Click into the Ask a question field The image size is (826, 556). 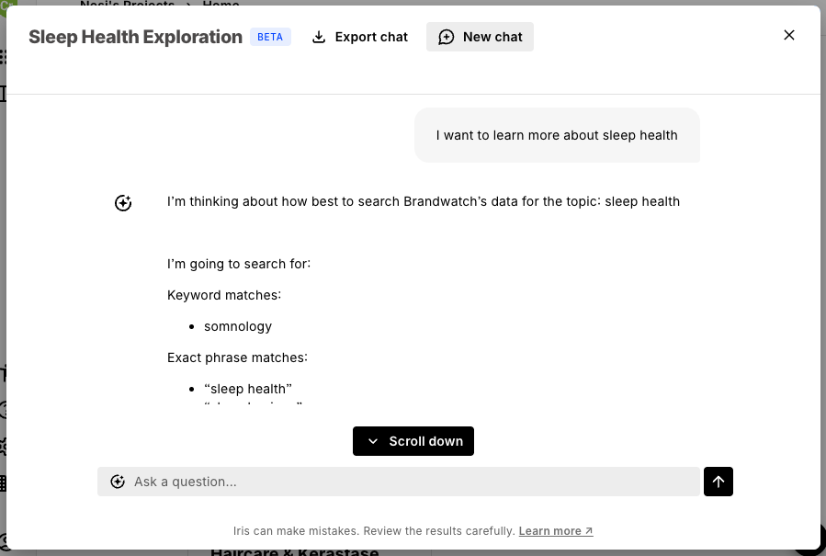pyautogui.click(x=399, y=482)
